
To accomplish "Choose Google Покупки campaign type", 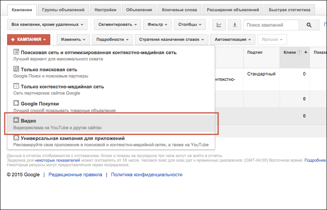I will tap(111, 107).
